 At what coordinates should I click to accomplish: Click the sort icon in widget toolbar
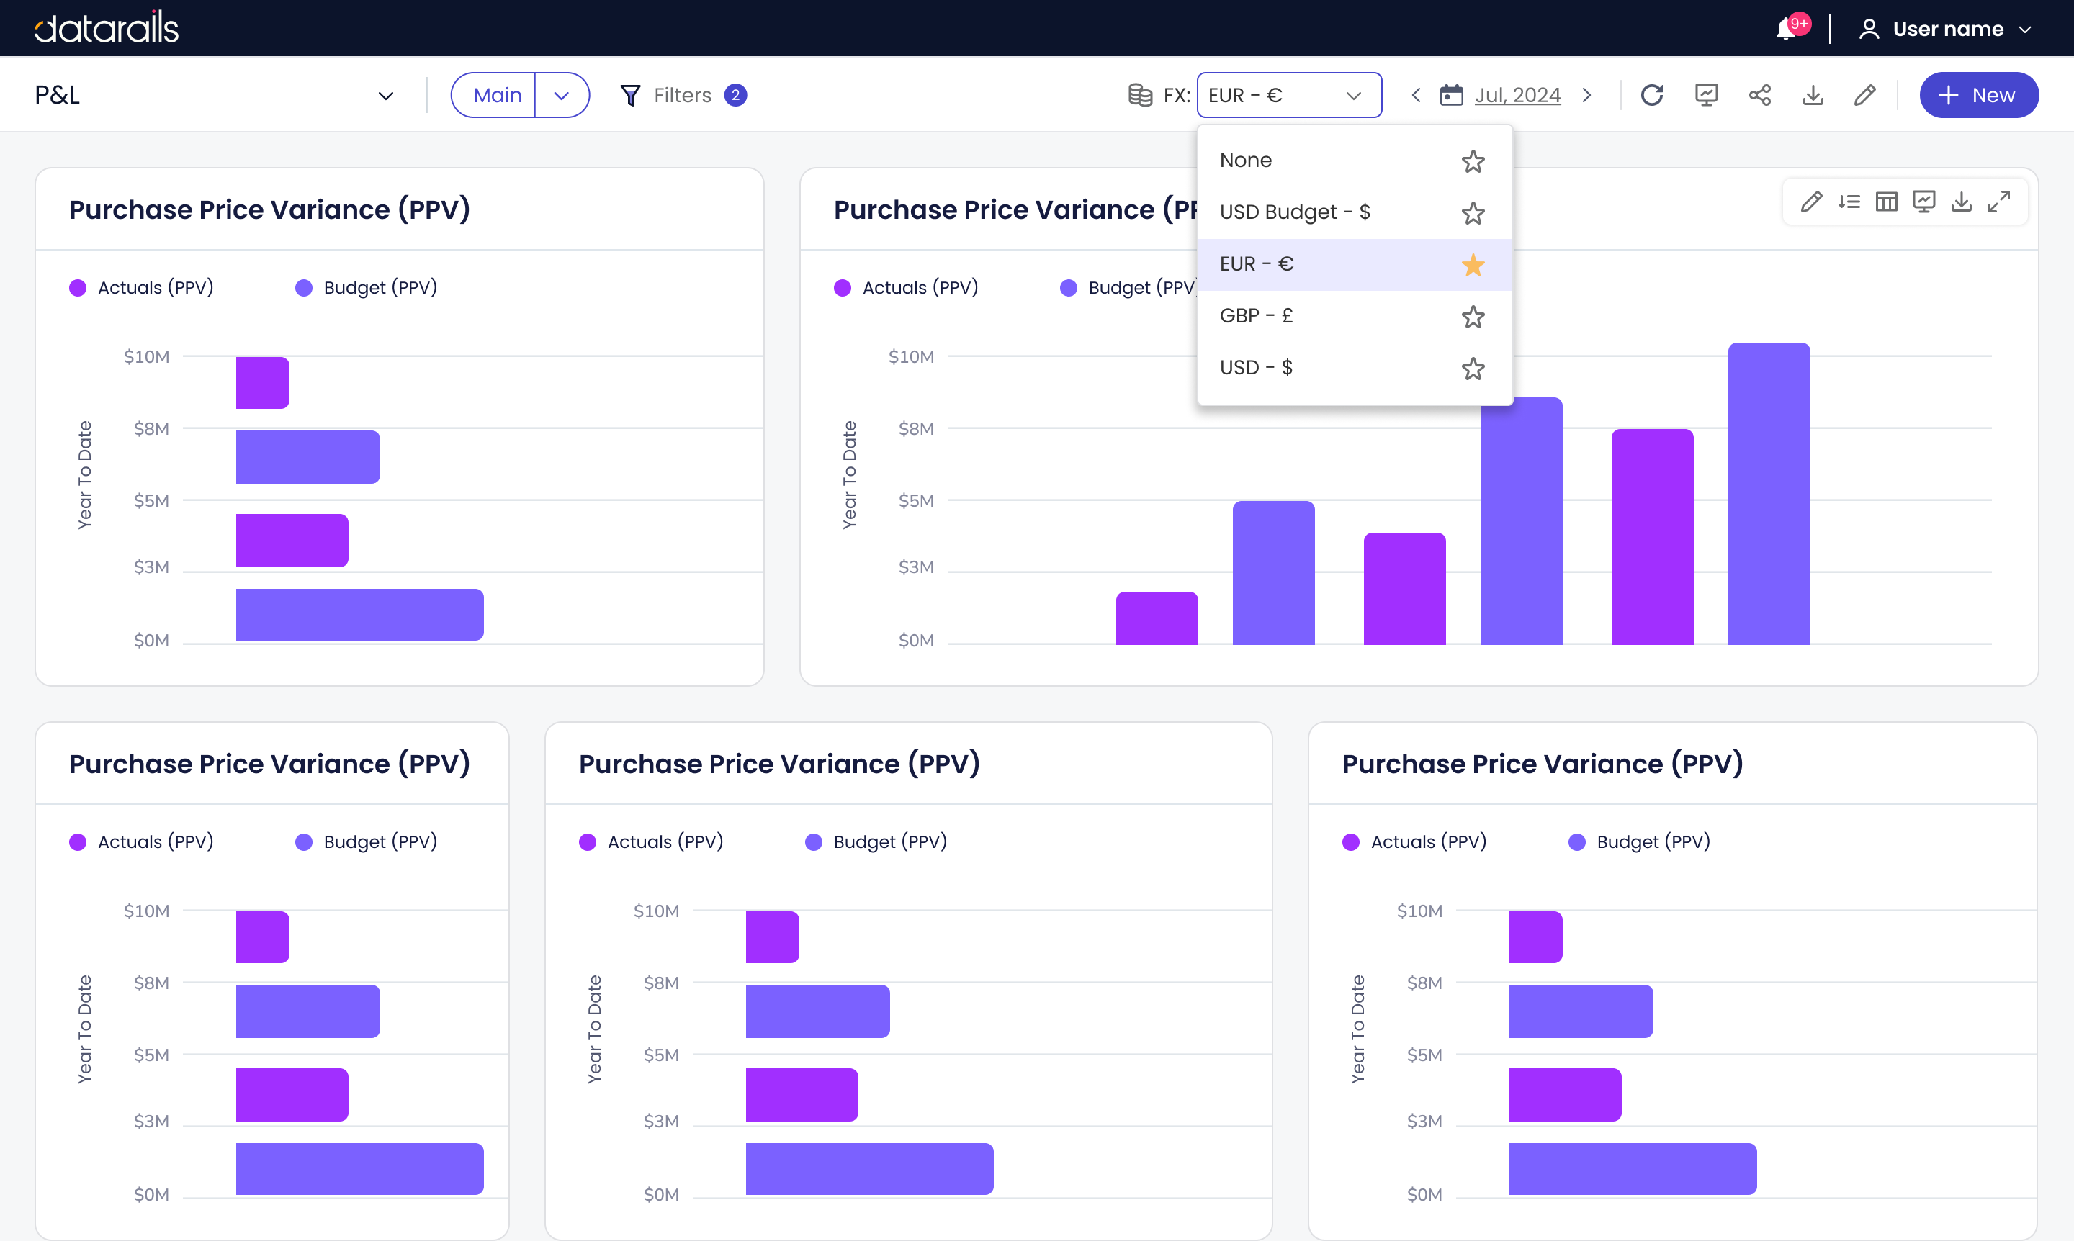click(1848, 202)
